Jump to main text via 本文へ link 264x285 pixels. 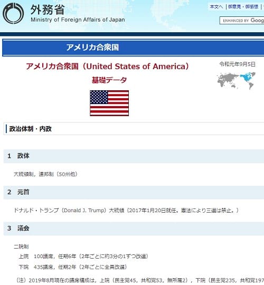point(216,7)
